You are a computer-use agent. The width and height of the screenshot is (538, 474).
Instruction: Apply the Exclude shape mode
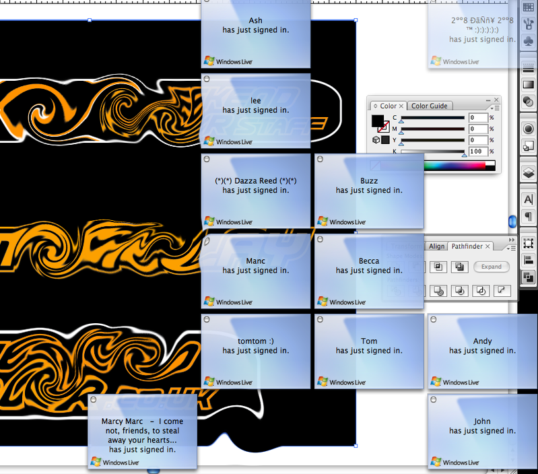pos(460,267)
